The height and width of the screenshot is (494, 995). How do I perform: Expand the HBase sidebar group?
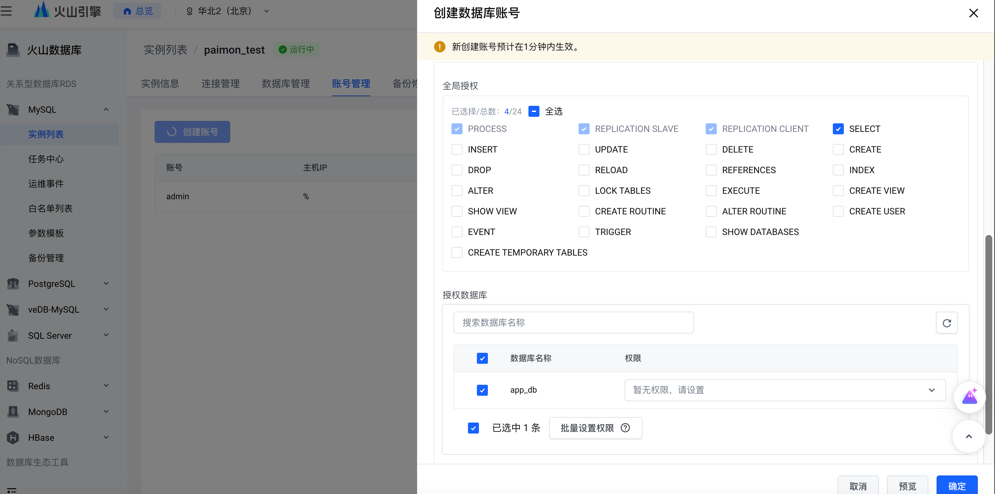[x=106, y=438]
